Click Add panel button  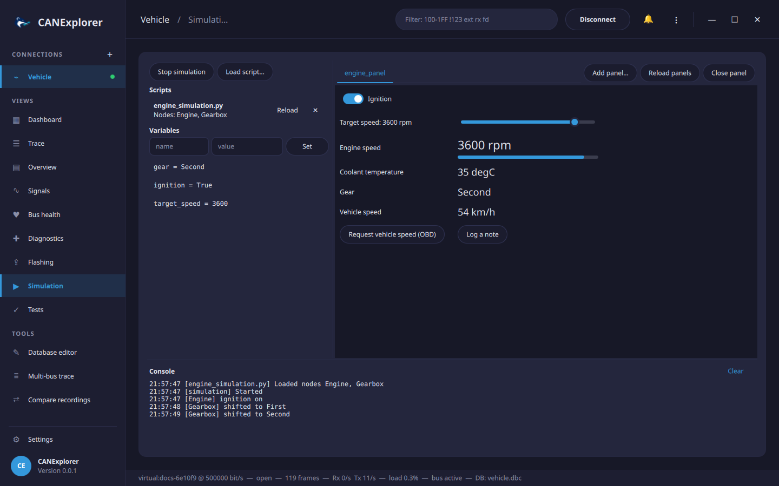click(x=611, y=73)
